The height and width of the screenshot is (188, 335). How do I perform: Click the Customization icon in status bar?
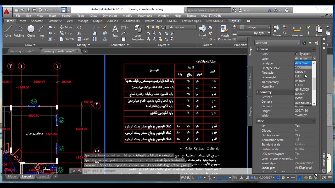click(329, 178)
